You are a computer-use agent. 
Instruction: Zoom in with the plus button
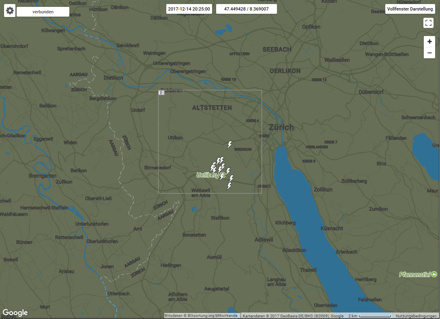point(429,42)
